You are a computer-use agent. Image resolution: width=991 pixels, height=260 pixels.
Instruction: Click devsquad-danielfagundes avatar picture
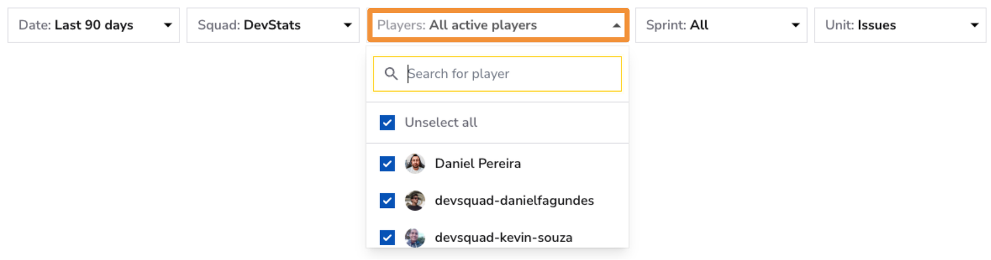415,201
